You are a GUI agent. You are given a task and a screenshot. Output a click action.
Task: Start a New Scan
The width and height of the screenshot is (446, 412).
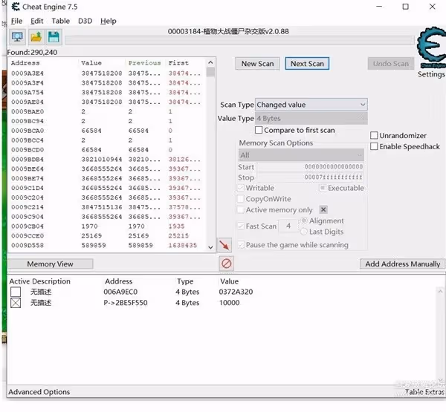point(257,64)
